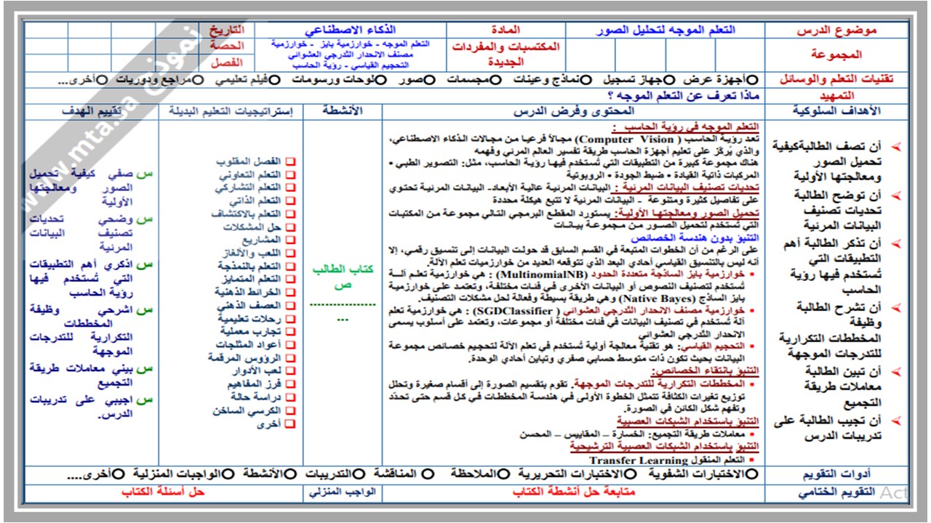Click the حل أسئلة الكتاب cell
The width and height of the screenshot is (931, 523).
162,492
